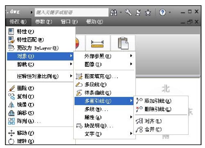The height and width of the screenshot is (148, 205).
Task: Click the 添加引线 add leader icon
Action: [x=139, y=101]
